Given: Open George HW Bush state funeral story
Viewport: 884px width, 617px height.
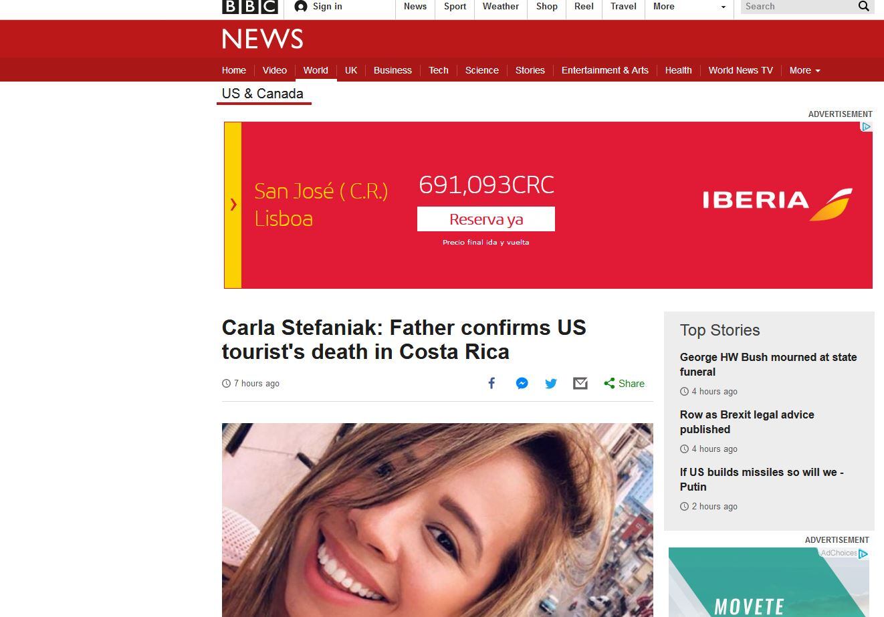Looking at the screenshot, I should (768, 364).
